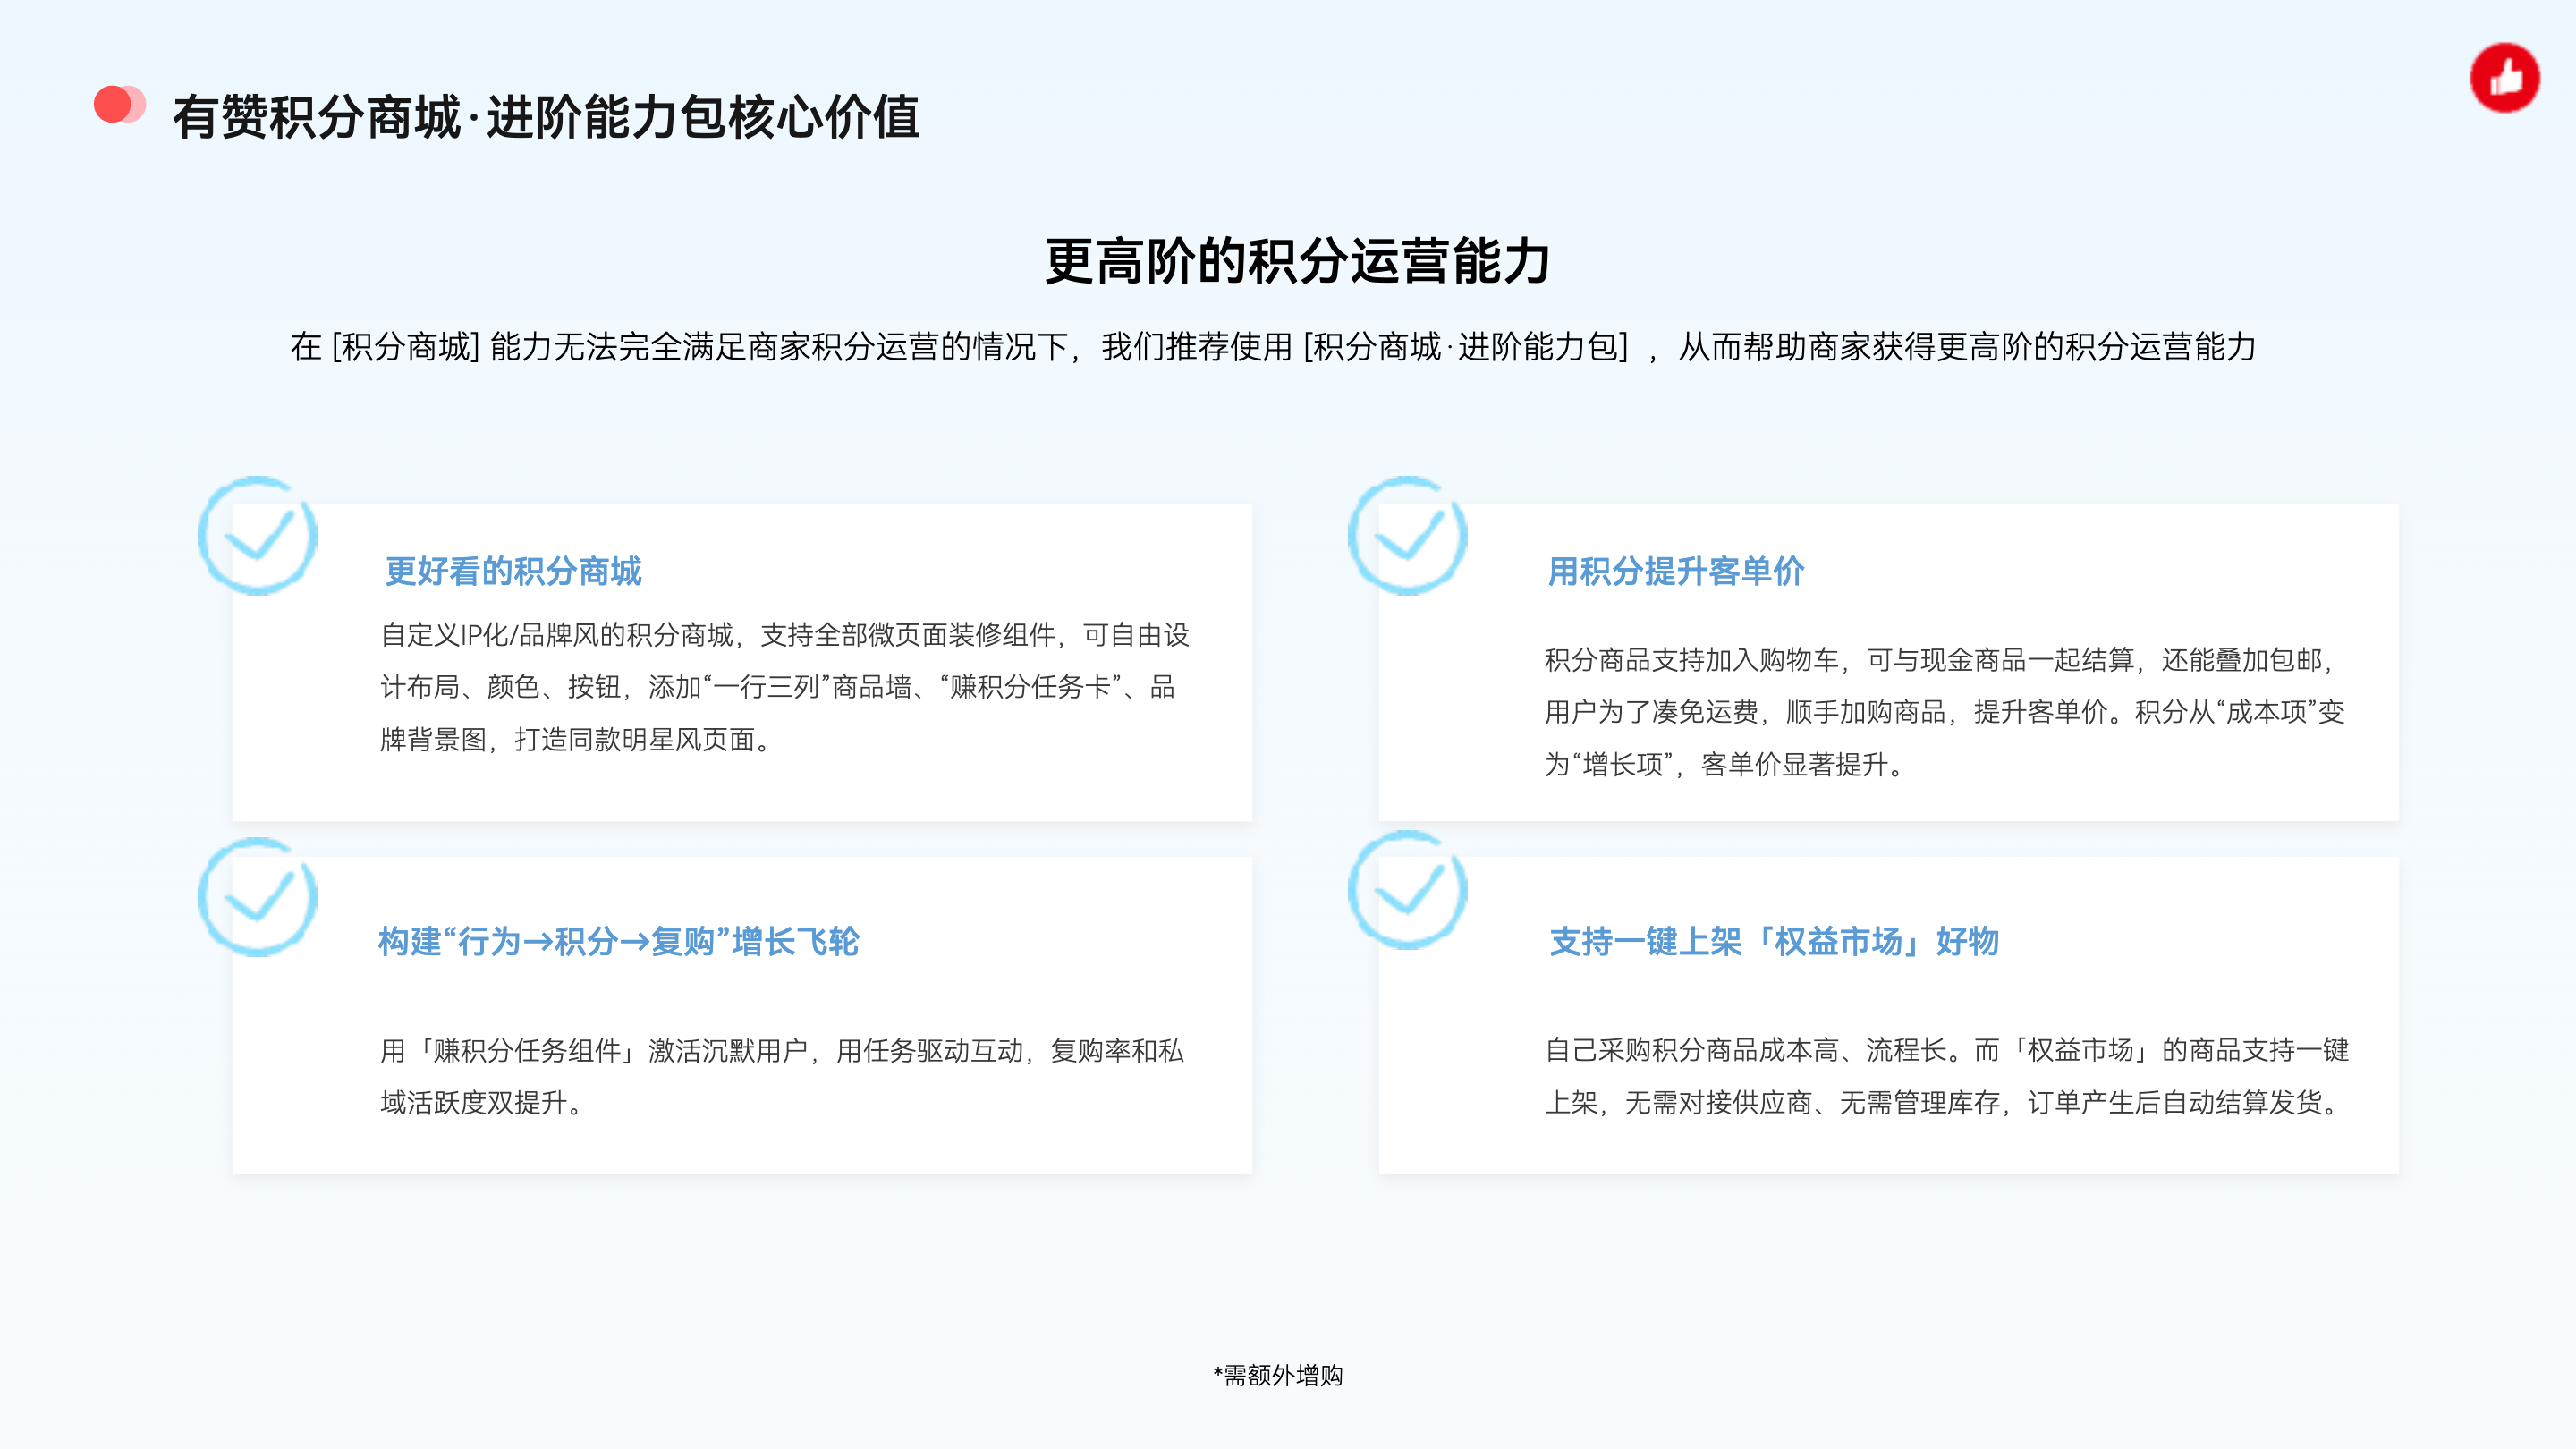Screen dimensions: 2576x1449
Task: Select heading 构建行为→积分→复购增长飞轮
Action: click(618, 941)
